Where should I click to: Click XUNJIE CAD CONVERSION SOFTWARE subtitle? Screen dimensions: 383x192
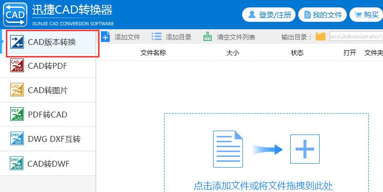73,24
